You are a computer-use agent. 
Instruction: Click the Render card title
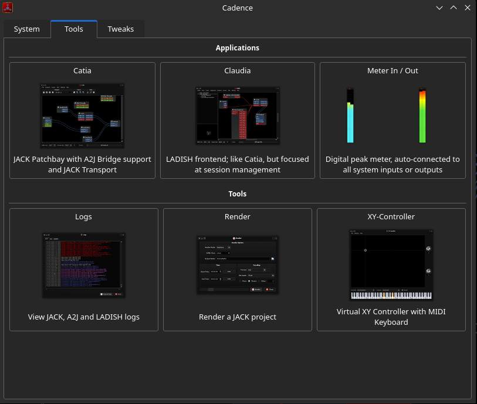pyautogui.click(x=237, y=216)
